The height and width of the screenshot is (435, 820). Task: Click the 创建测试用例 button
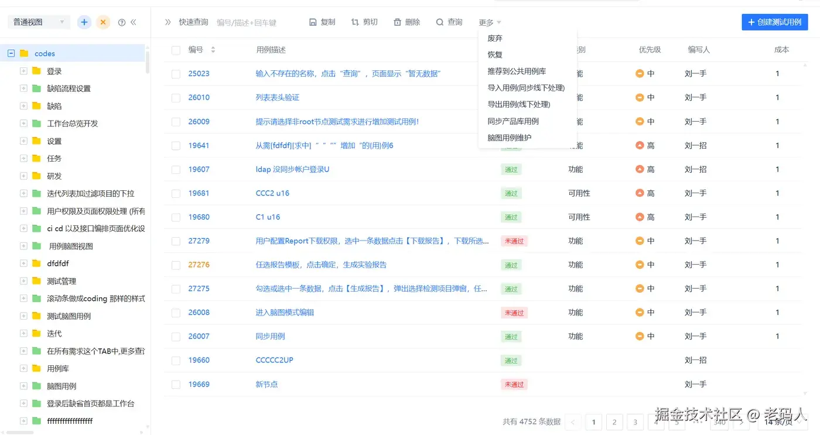[775, 22]
